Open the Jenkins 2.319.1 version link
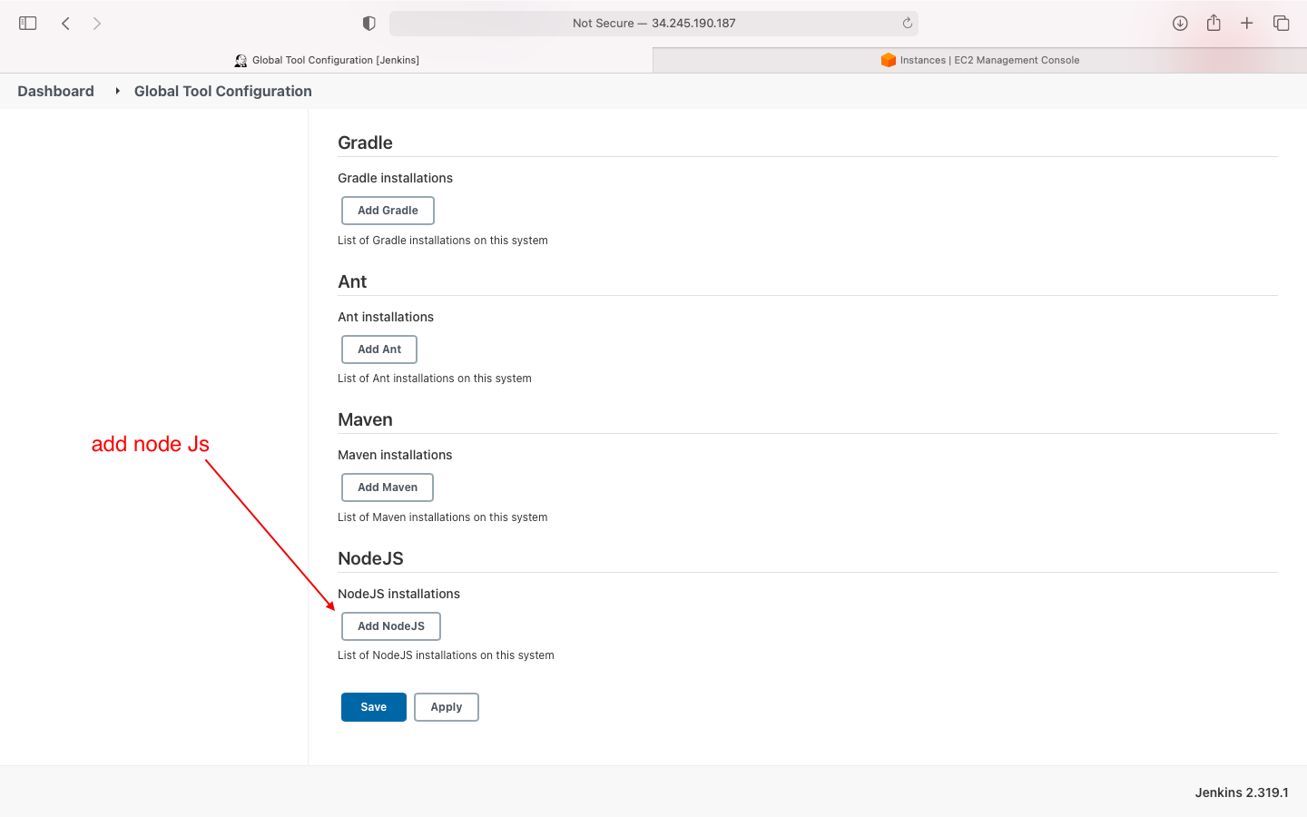 pyautogui.click(x=1242, y=792)
